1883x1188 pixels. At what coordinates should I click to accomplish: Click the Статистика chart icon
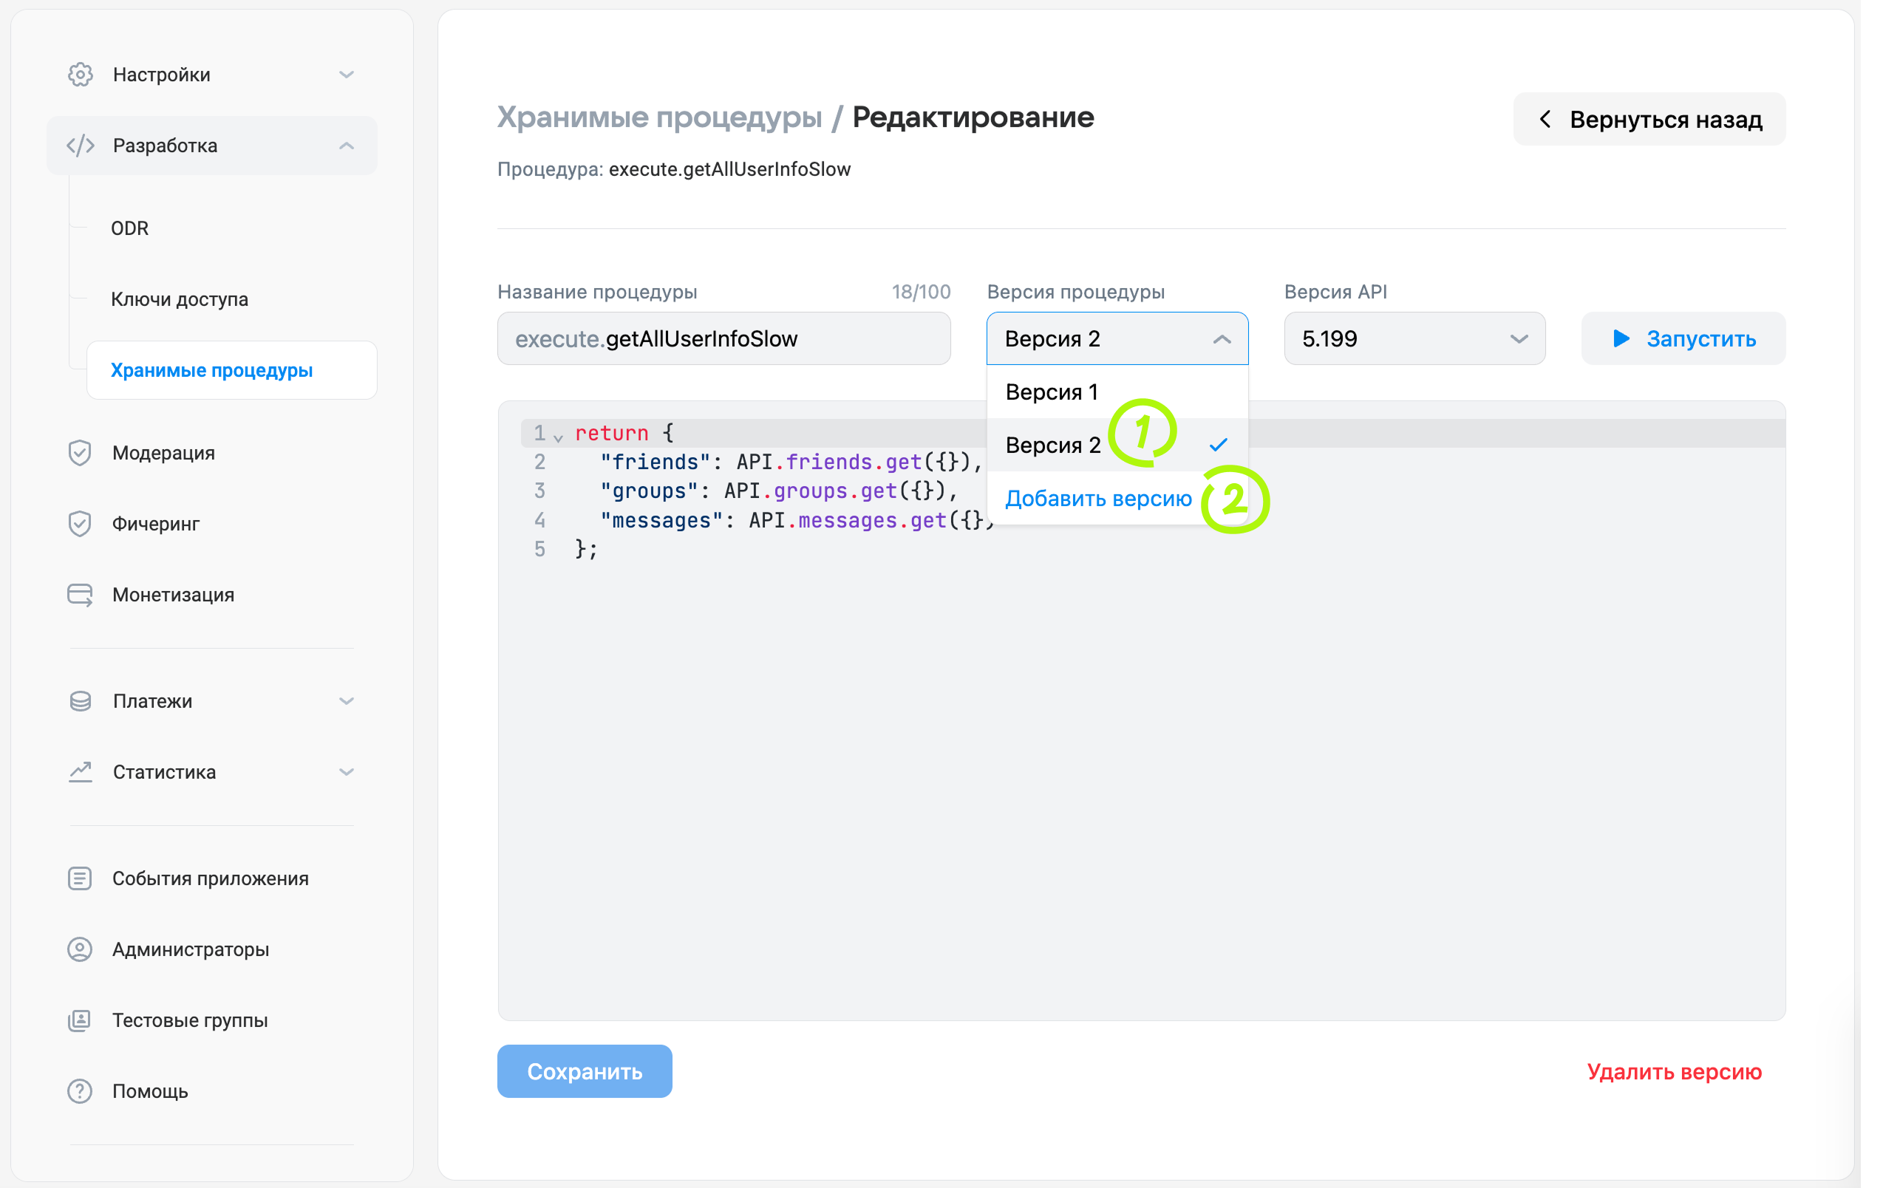pos(80,772)
